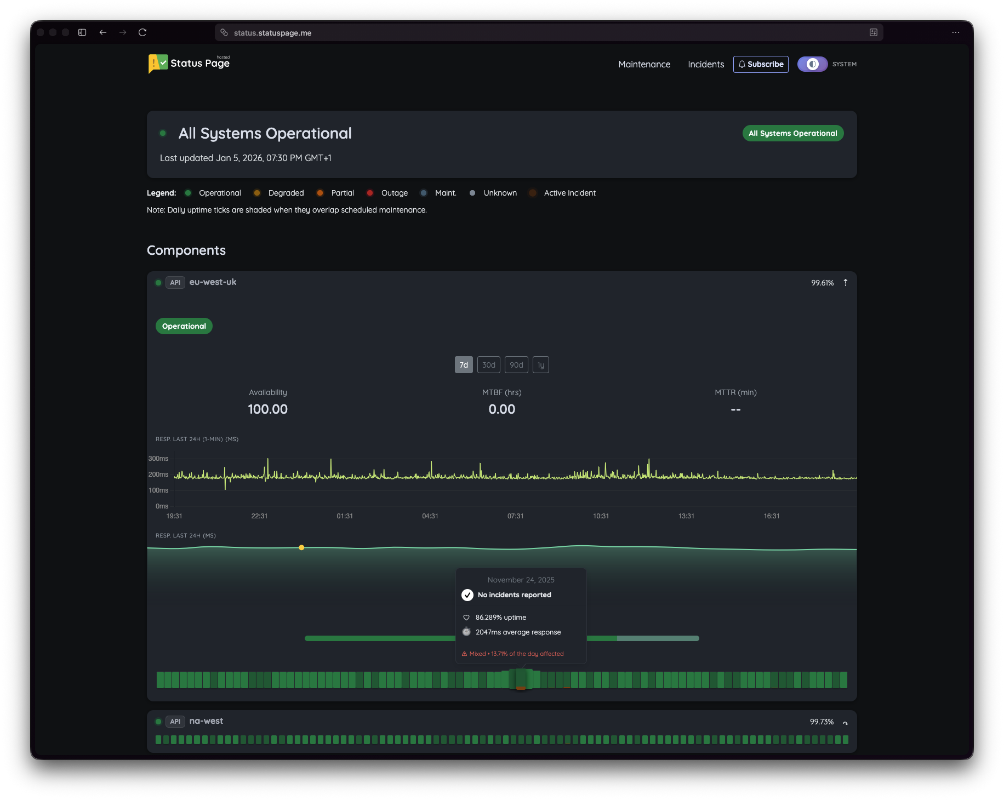
Task: Click the page reload icon
Action: point(142,32)
